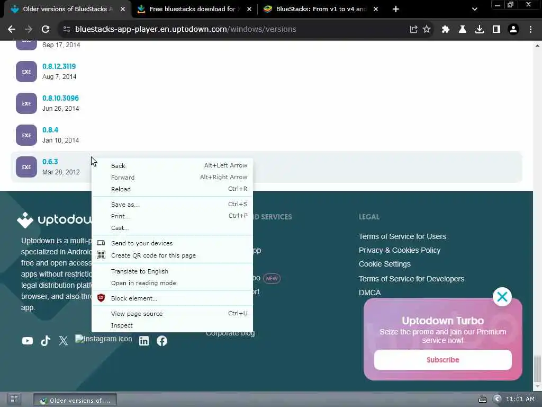
Task: Select Inspect in context menu
Action: 172,325
